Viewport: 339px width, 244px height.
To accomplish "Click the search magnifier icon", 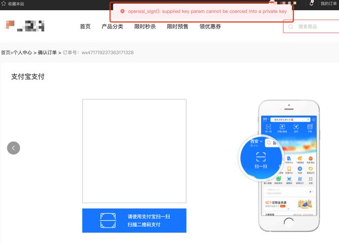I will point(291,26).
